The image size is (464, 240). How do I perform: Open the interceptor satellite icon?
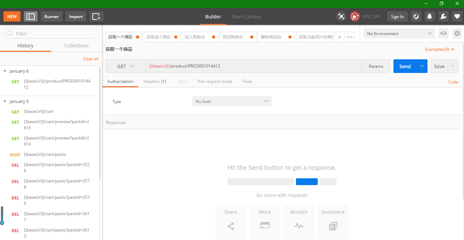tap(341, 16)
